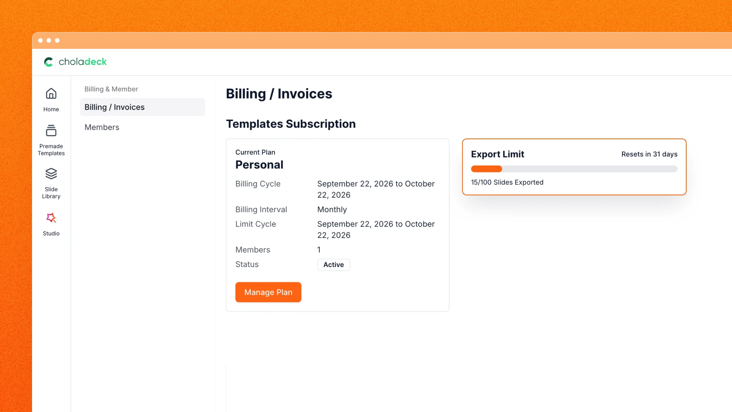Click the 'Billing / Invoices' page title
Viewport: 732px width, 412px height.
pos(279,94)
